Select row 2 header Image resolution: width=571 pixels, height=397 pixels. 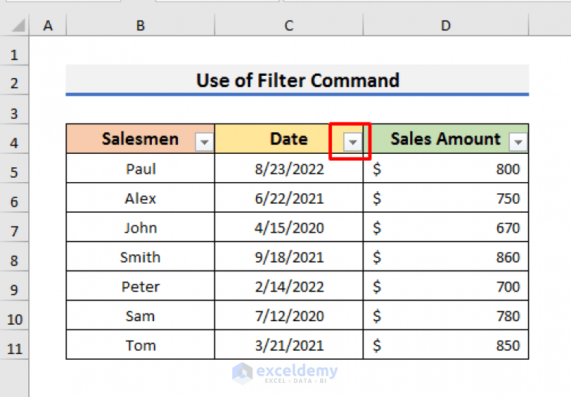tap(14, 80)
